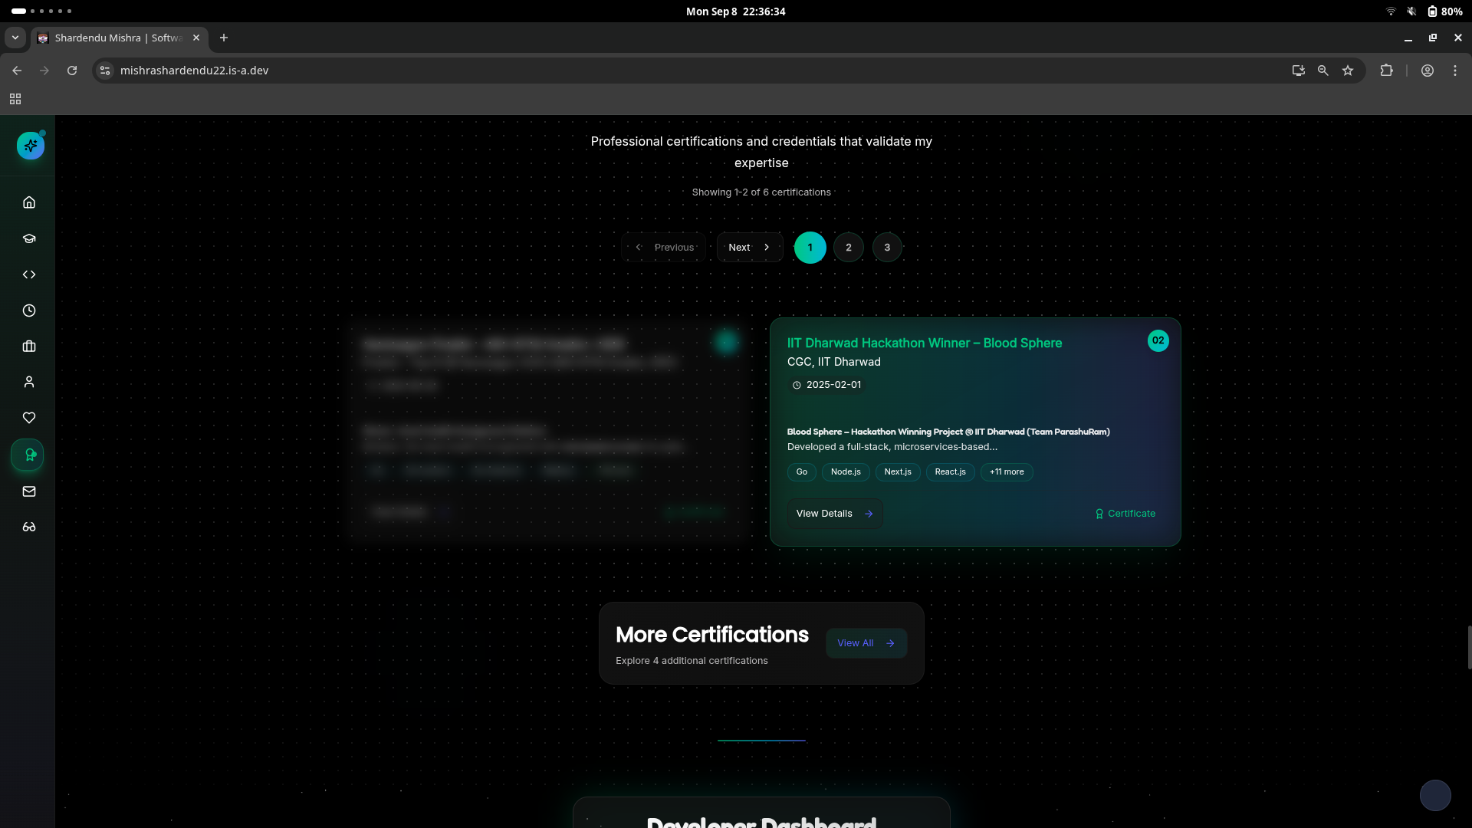Click View All certifications button
1472x828 pixels.
866,643
